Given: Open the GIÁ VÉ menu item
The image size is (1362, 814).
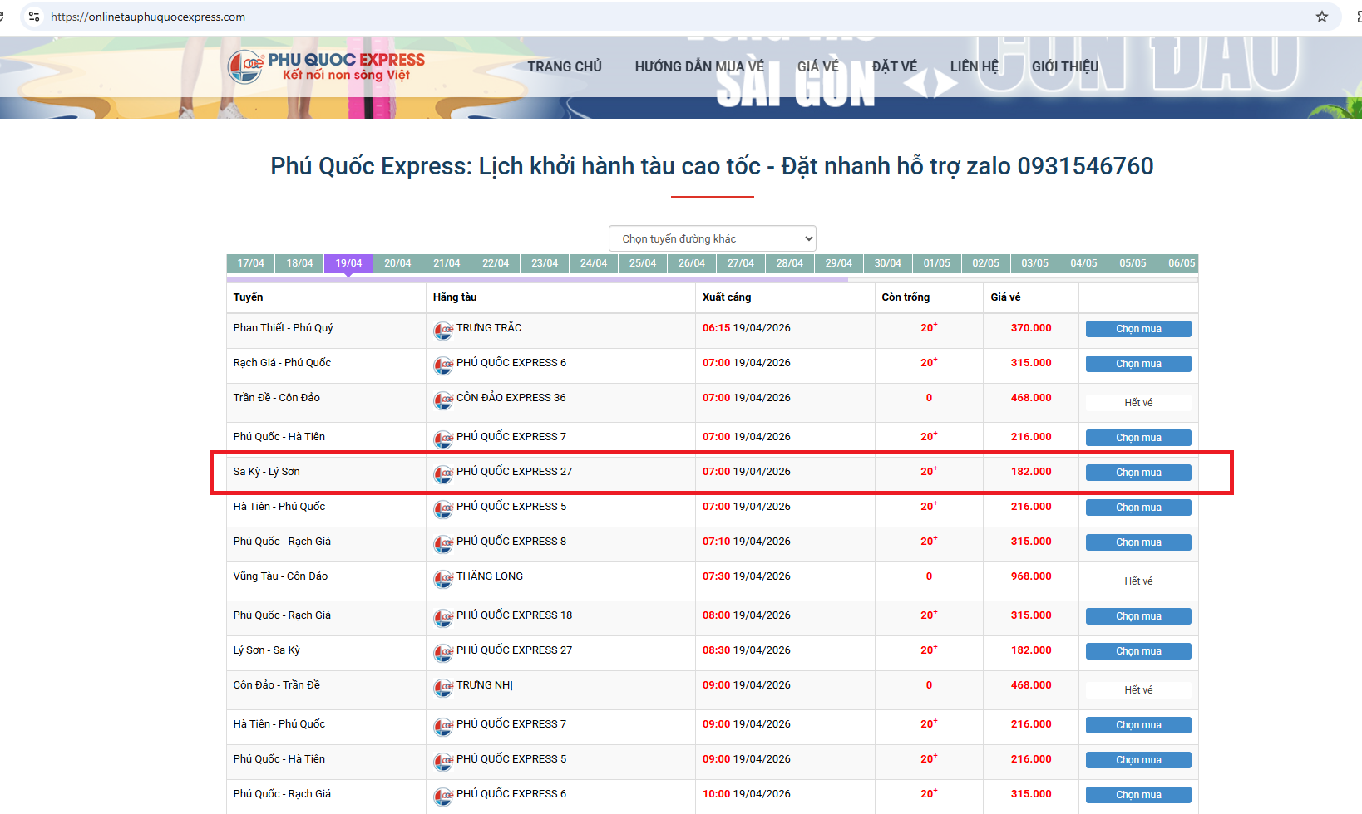Looking at the screenshot, I should pyautogui.click(x=817, y=66).
